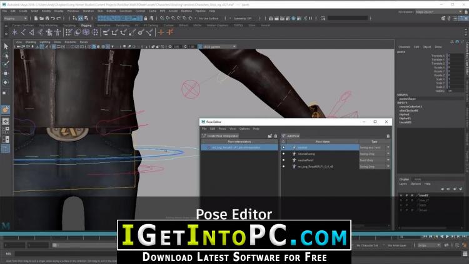This screenshot has height=264, width=469.
Task: Toggle the dot beside the last pose row
Action: click(283, 167)
